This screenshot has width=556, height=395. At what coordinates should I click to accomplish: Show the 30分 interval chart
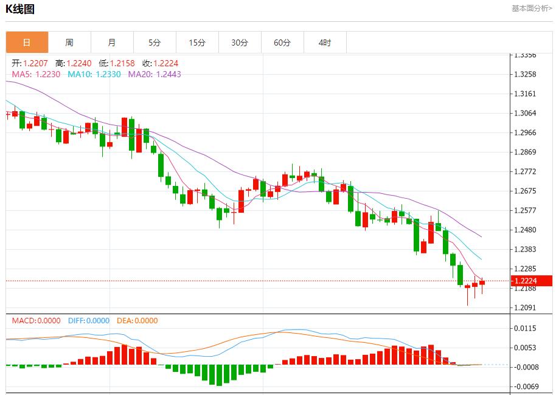click(x=240, y=43)
